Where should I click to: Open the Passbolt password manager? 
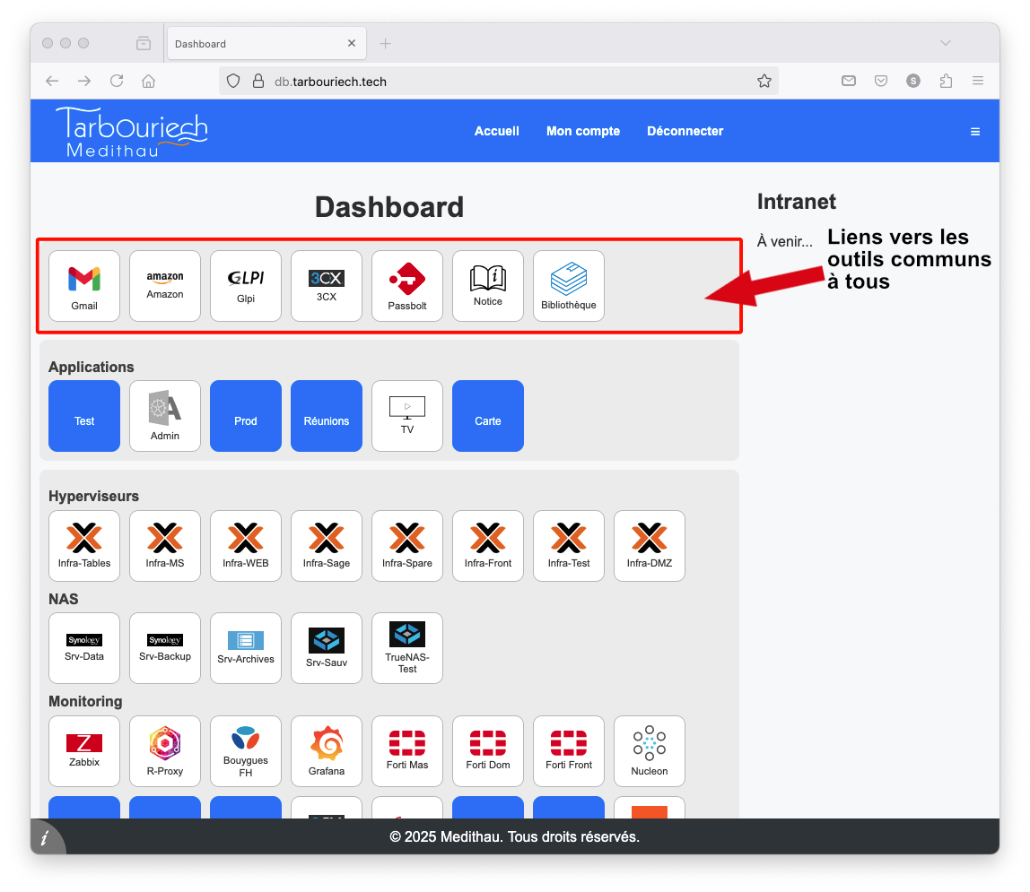click(406, 285)
